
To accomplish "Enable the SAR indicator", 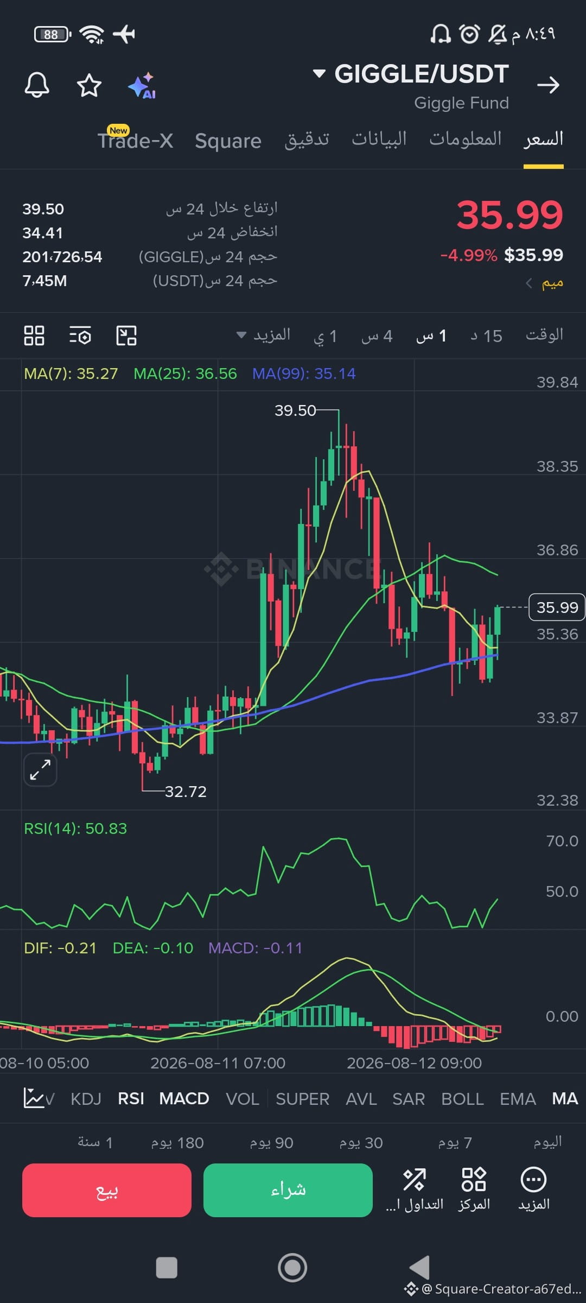I will coord(409,1099).
